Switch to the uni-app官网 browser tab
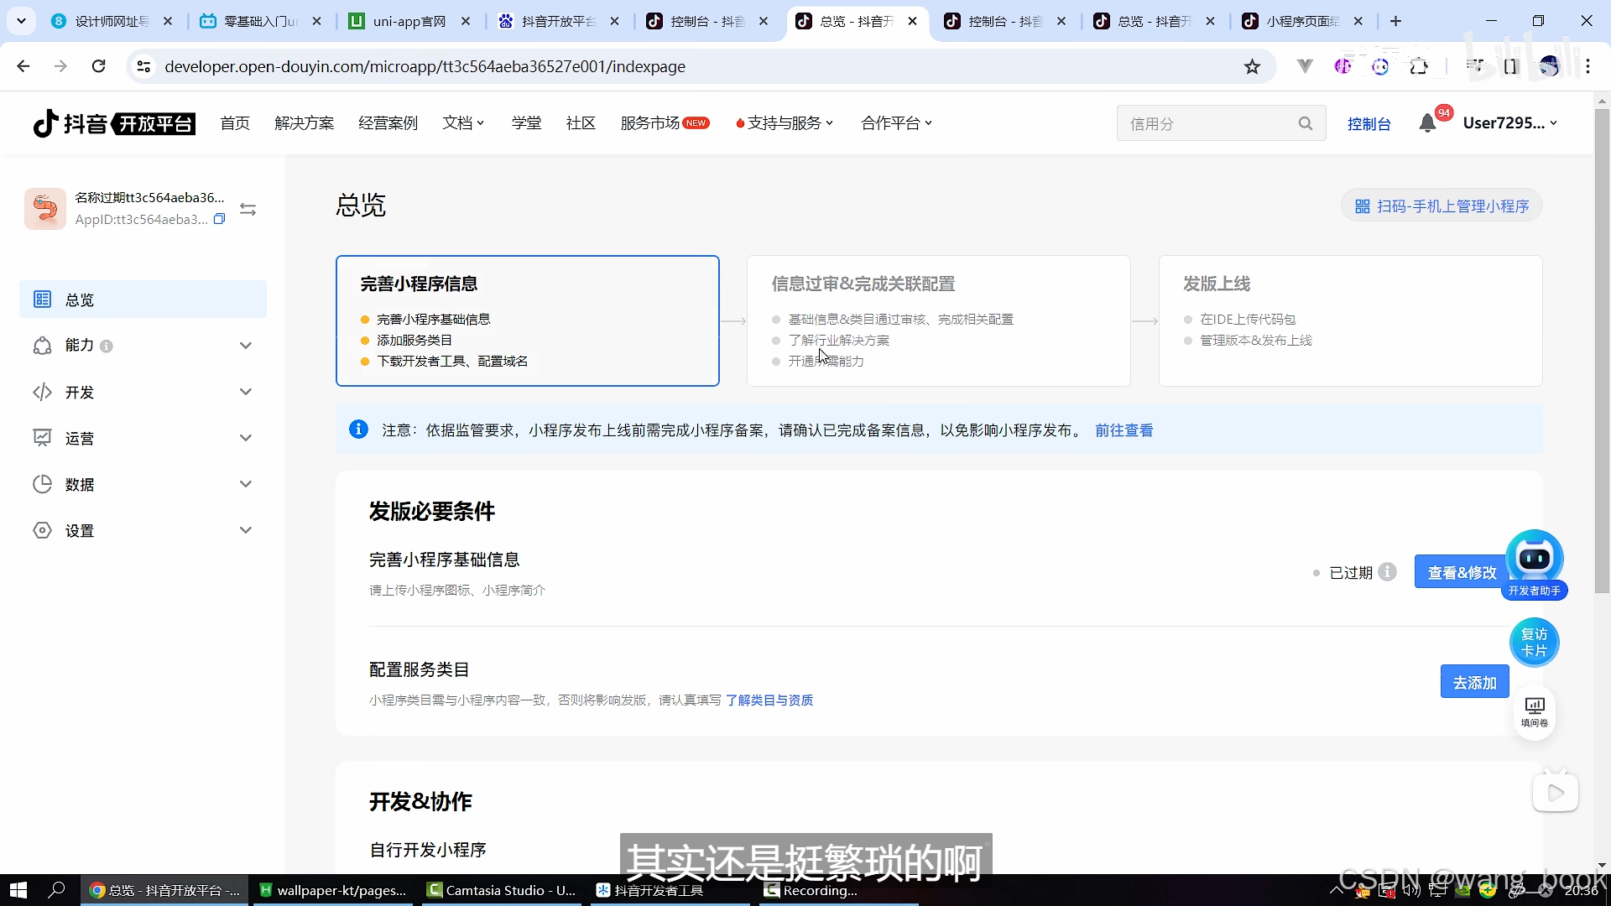This screenshot has height=906, width=1611. coord(409,21)
